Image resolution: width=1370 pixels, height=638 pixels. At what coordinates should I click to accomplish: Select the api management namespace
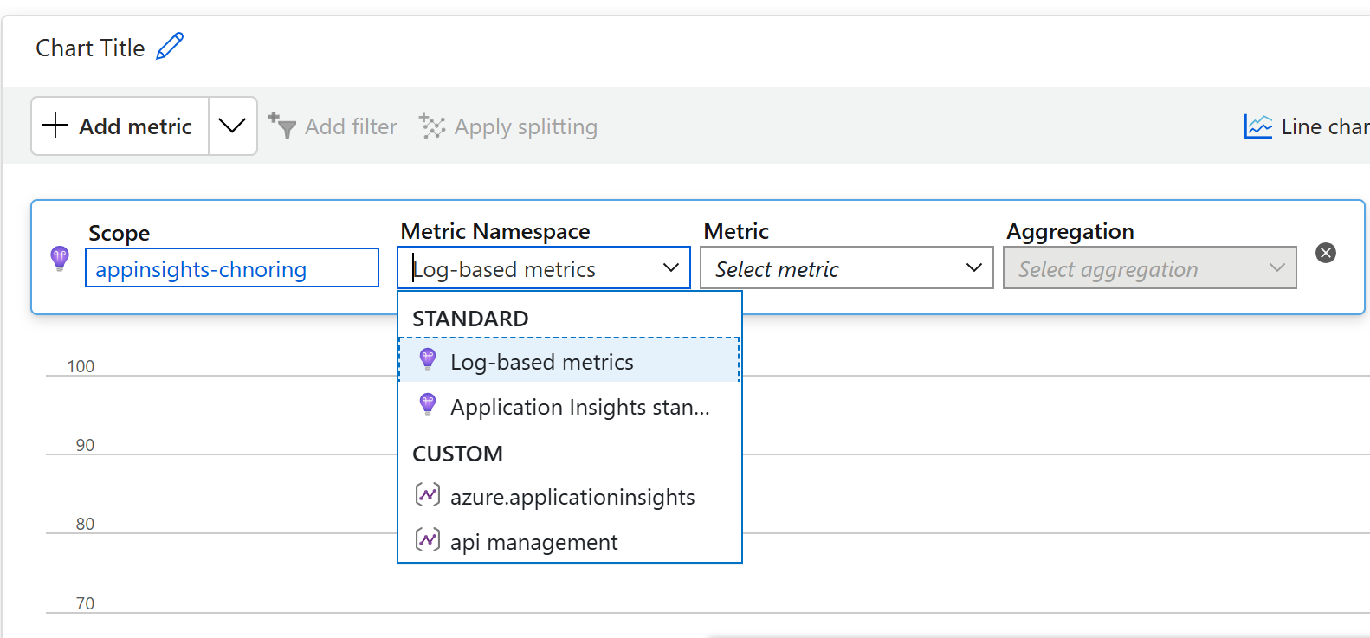569,541
